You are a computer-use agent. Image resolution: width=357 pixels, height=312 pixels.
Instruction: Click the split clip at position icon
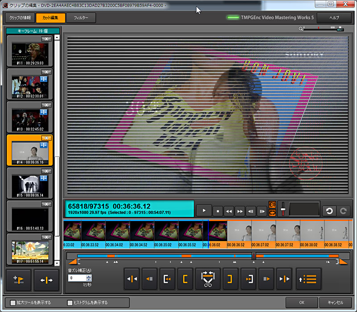[x=46, y=280]
